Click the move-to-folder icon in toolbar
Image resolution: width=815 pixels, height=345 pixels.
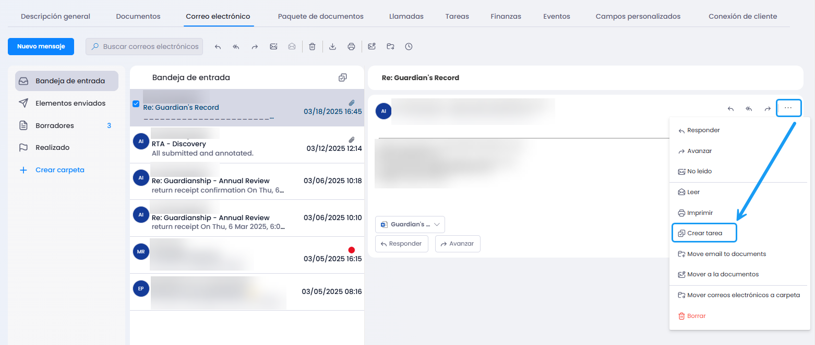pyautogui.click(x=390, y=47)
